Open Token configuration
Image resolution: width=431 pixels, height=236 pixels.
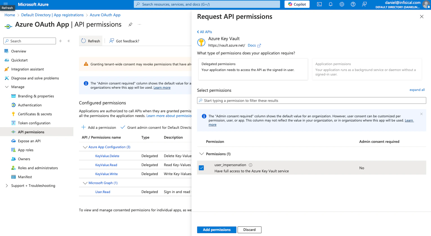(x=34, y=123)
